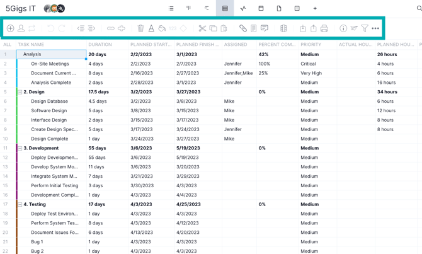Select the Analysis task name cell
422x254 pixels.
[x=51, y=54]
